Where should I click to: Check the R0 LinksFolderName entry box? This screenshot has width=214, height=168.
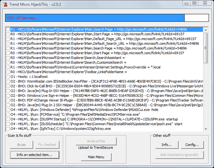pos(8,72)
